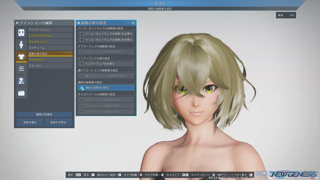Click the shirt fashion icon in sidebar
320x180 pixels.
point(21,57)
